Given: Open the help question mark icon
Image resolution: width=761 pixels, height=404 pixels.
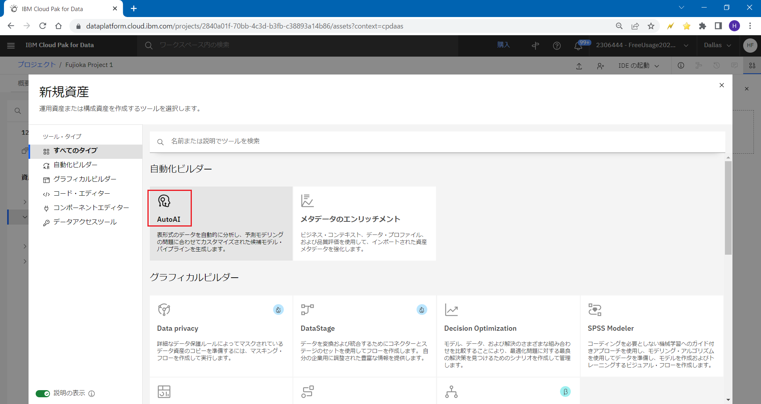Looking at the screenshot, I should [x=557, y=46].
